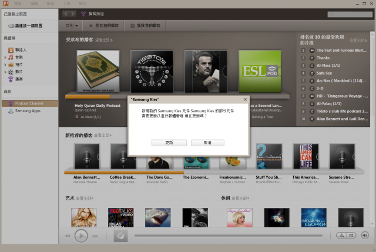Viewport: 376px width, 252px height.
Task: Click the previous track rewind button
Action: pos(68,236)
